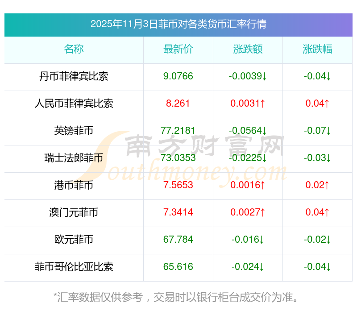Click the change value -0.0564↓
Image resolution: width=357 pixels, height=311 pixels.
click(248, 131)
